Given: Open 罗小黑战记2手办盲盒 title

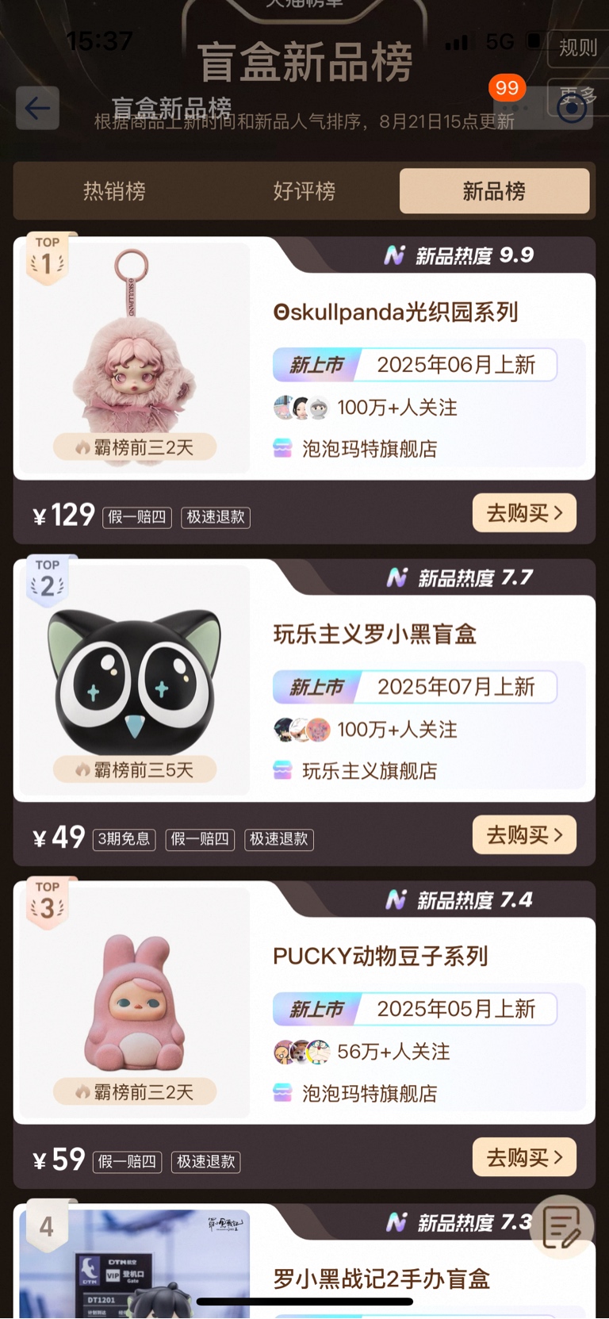Looking at the screenshot, I should [x=381, y=1279].
